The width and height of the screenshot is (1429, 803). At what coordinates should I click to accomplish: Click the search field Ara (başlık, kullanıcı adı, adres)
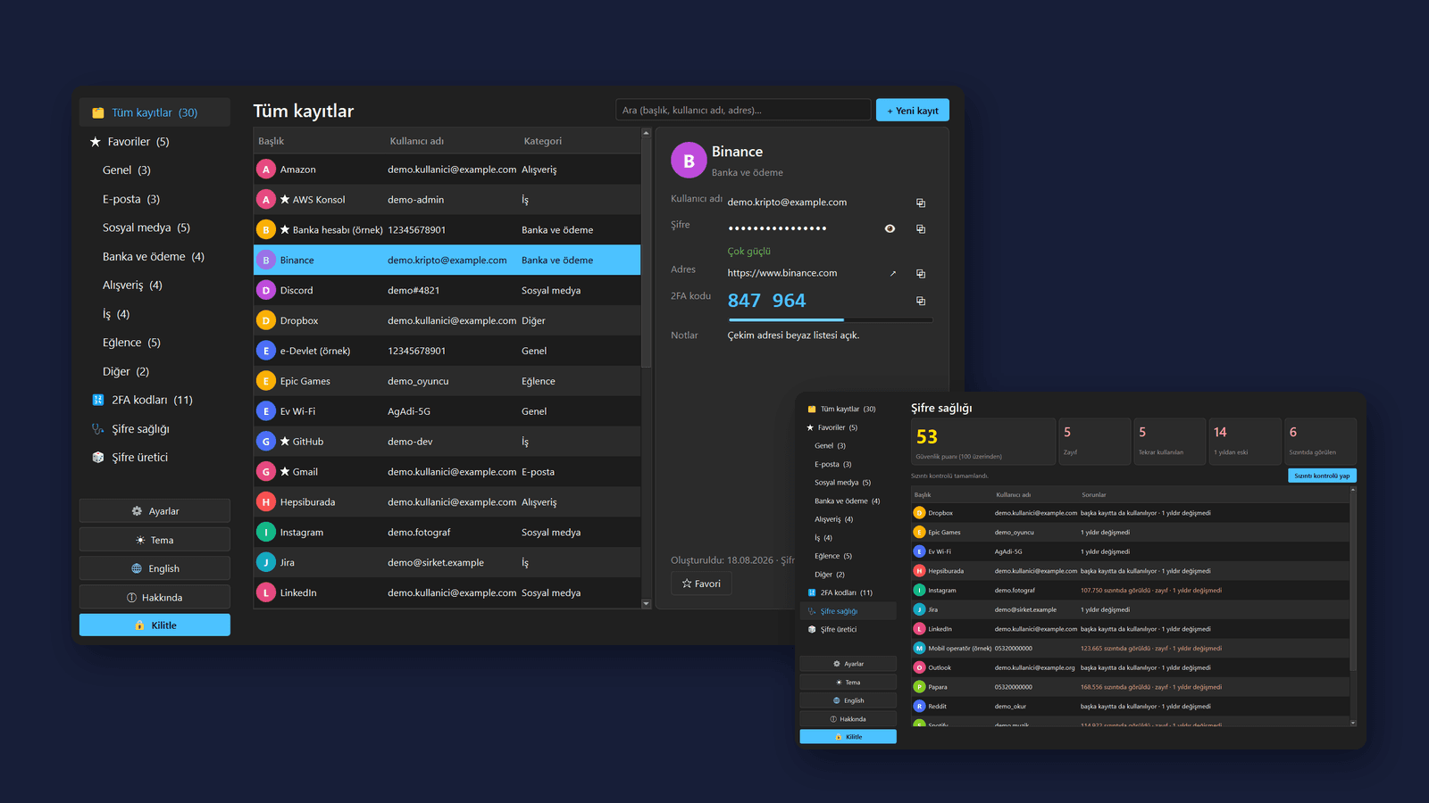(x=743, y=110)
